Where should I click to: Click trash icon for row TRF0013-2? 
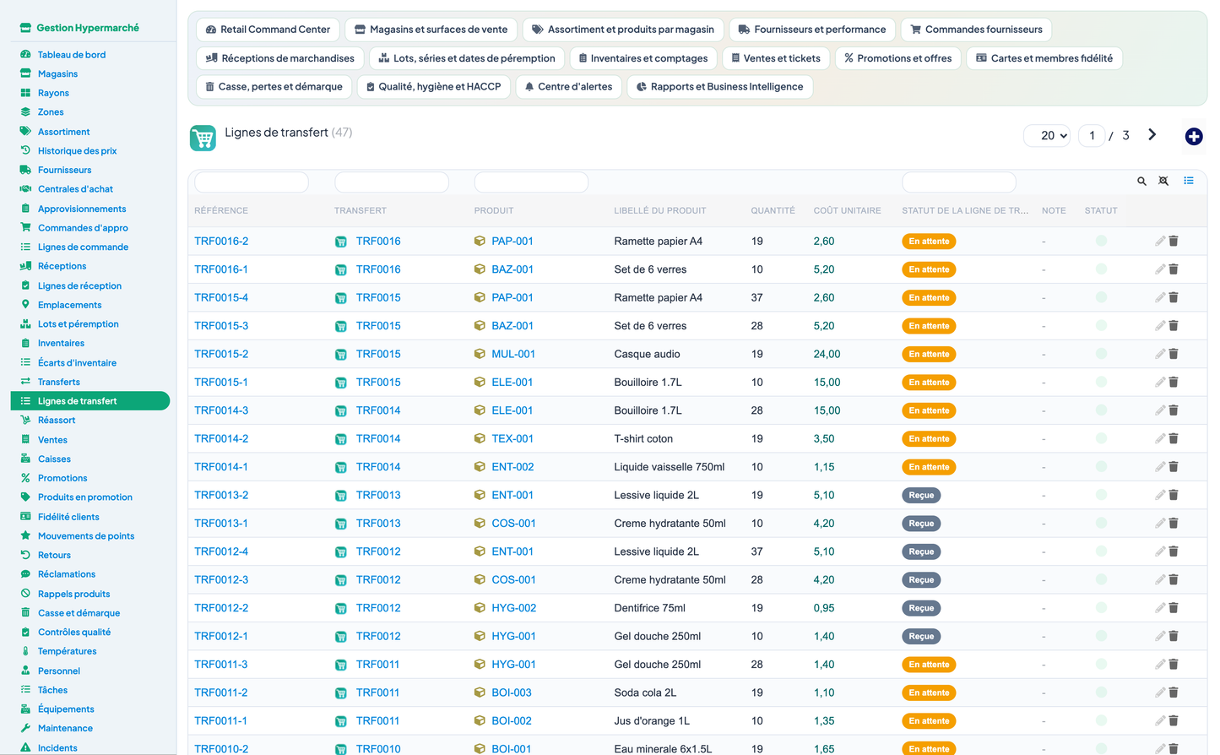(x=1174, y=495)
